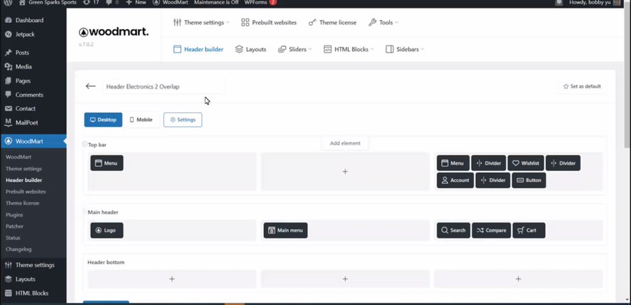Open Prebuilt websites top tab
The height and width of the screenshot is (305, 631).
pos(269,23)
